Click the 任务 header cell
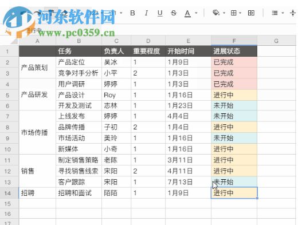Image resolution: width=298 pixels, height=225 pixels. (x=79, y=51)
